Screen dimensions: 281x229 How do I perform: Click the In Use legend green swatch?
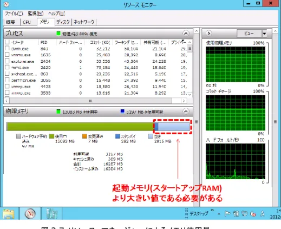(x=51, y=136)
